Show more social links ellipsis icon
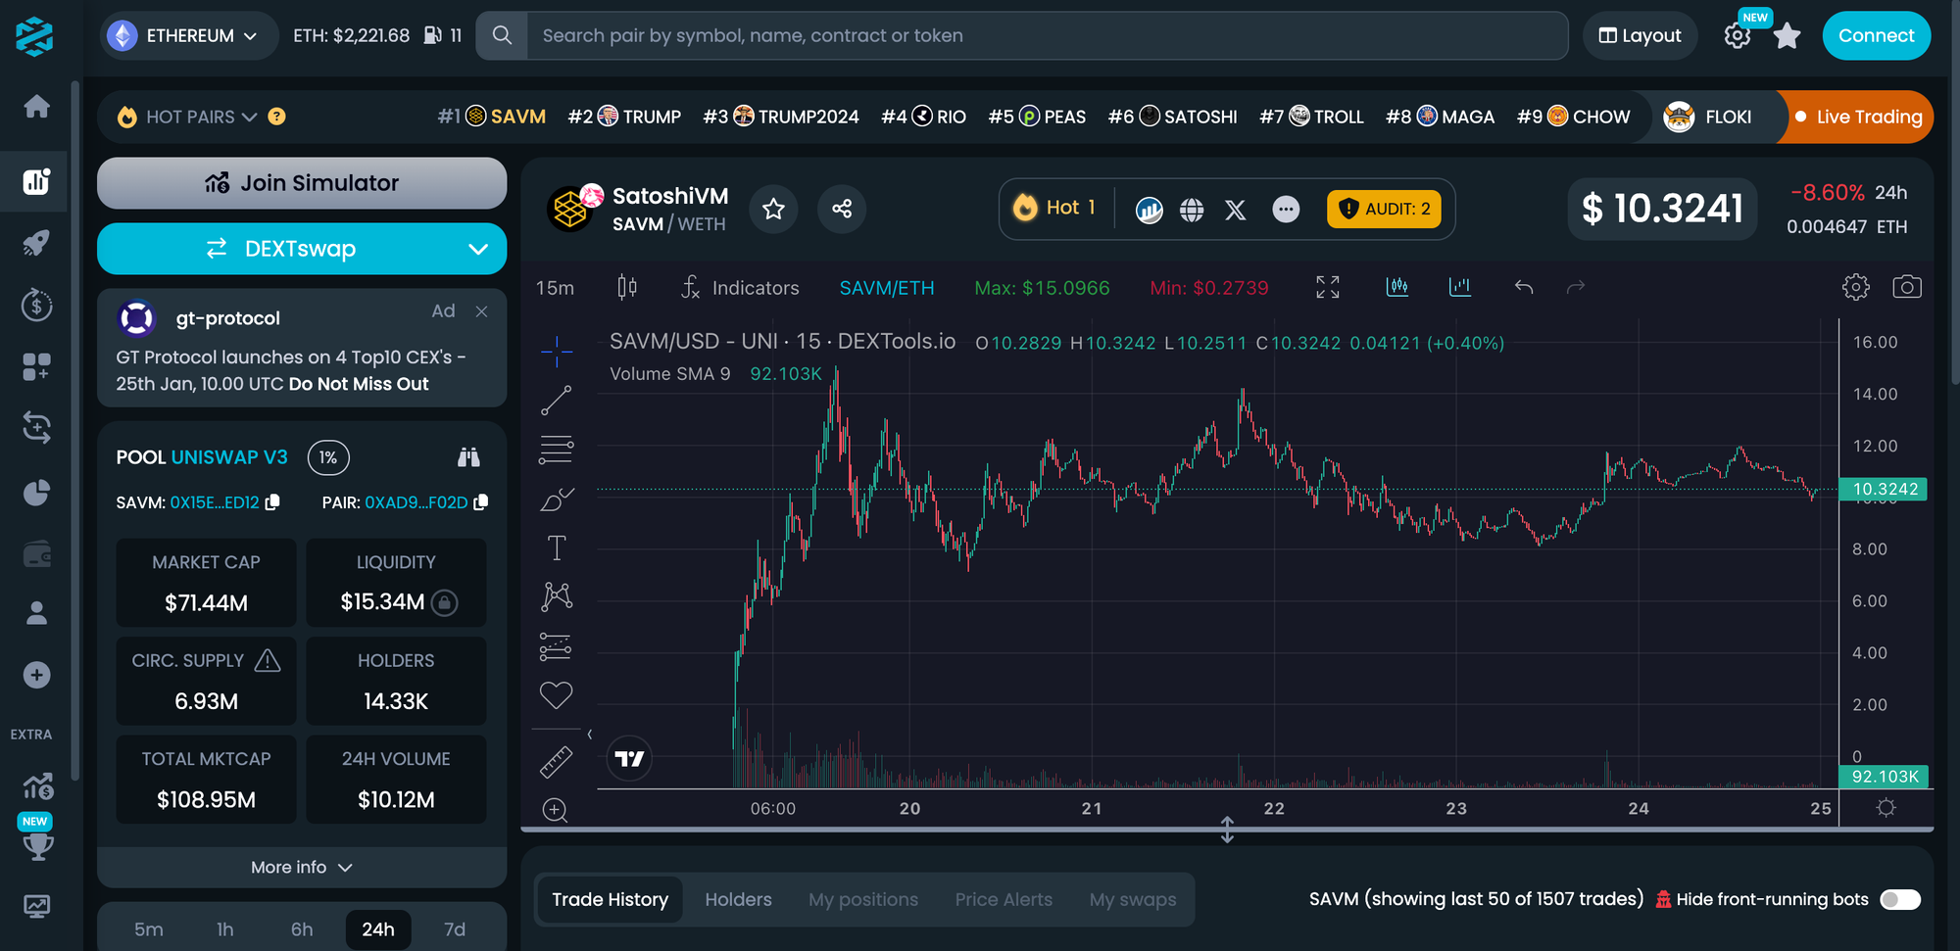 (x=1286, y=210)
